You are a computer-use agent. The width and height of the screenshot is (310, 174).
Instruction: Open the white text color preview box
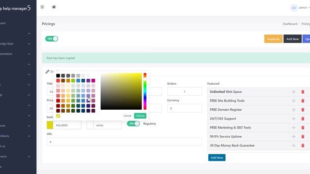90,125
